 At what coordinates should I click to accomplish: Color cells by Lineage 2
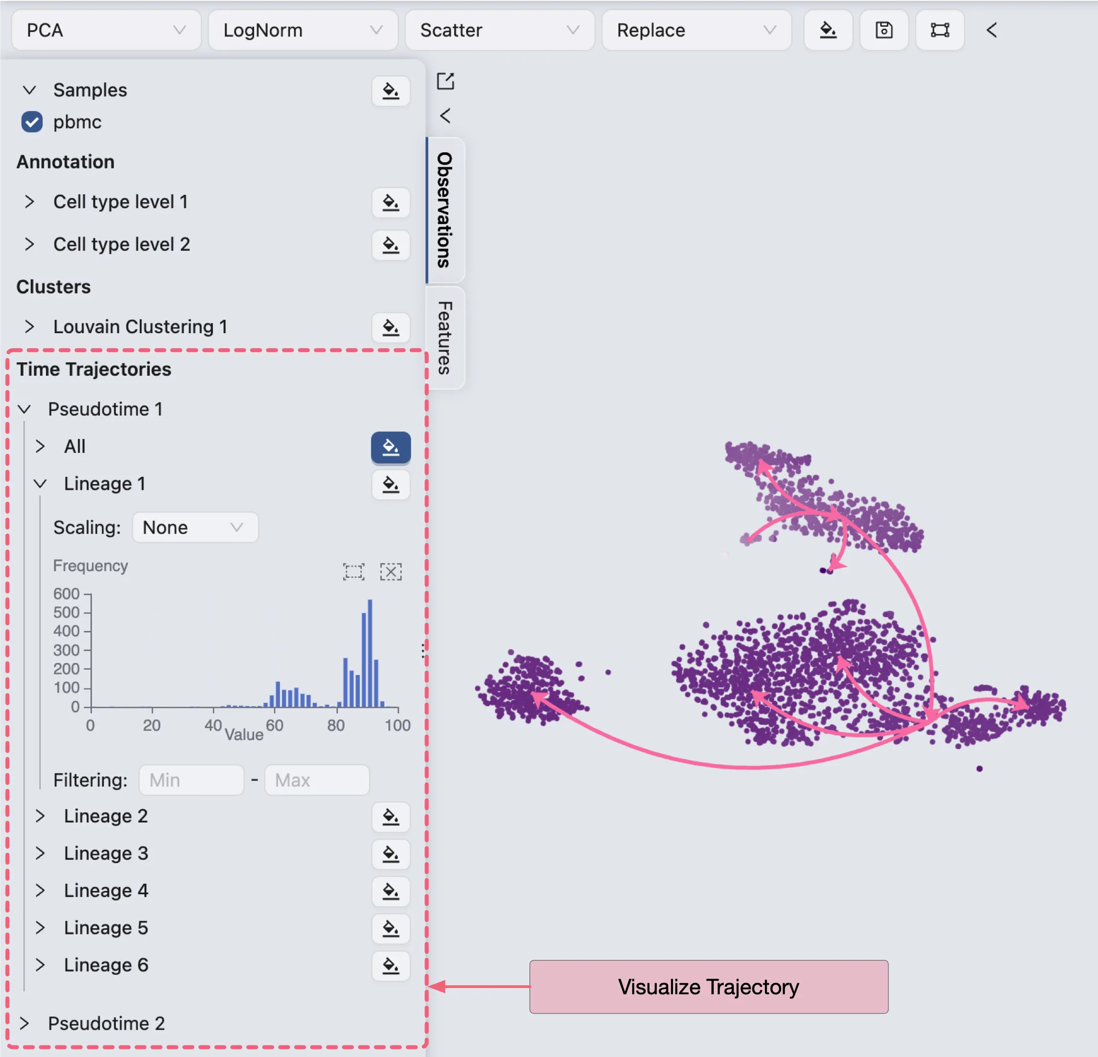coord(391,817)
